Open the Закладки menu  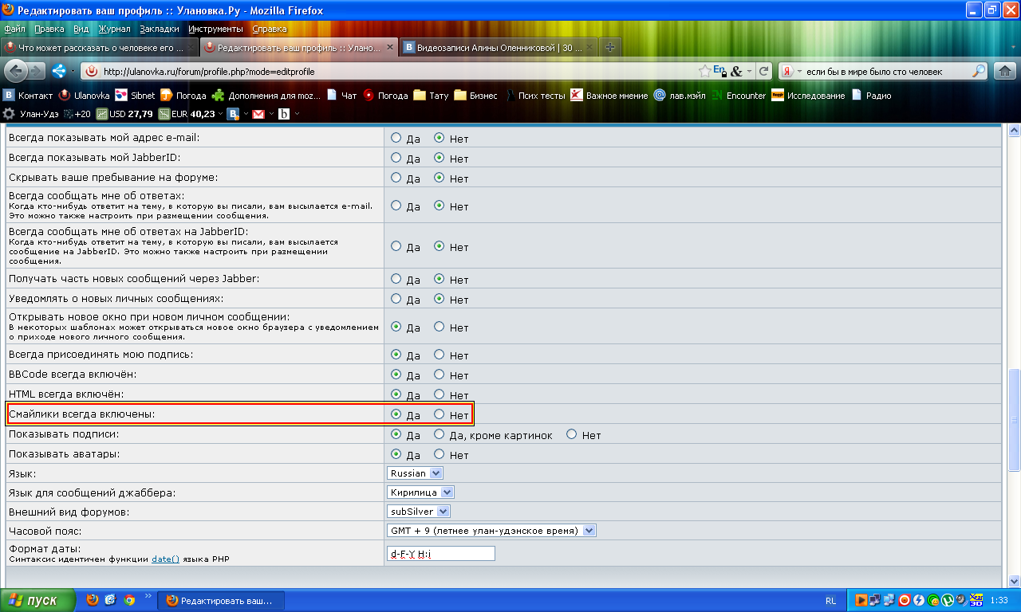pyautogui.click(x=160, y=29)
